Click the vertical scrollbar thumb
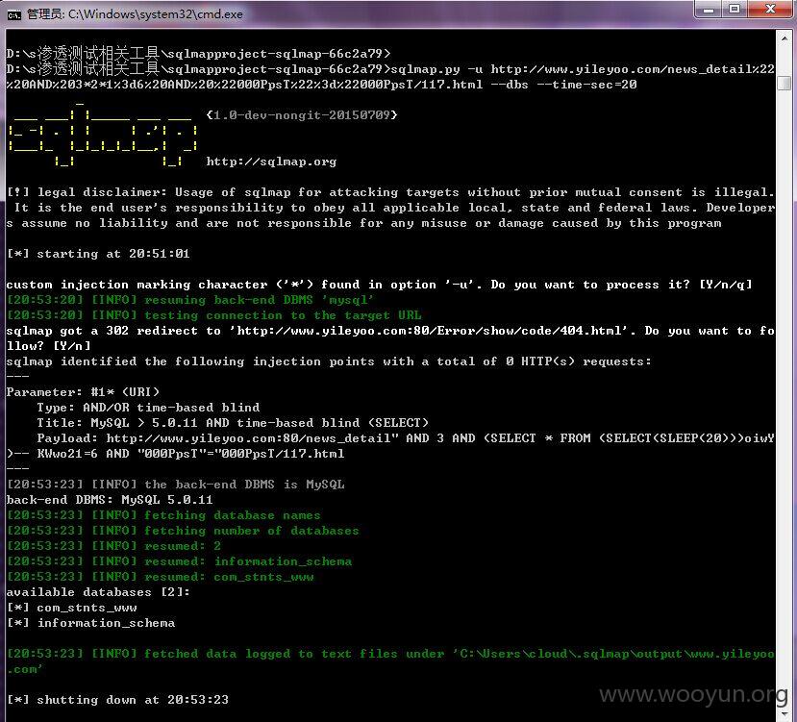797x722 pixels. pyautogui.click(x=784, y=83)
